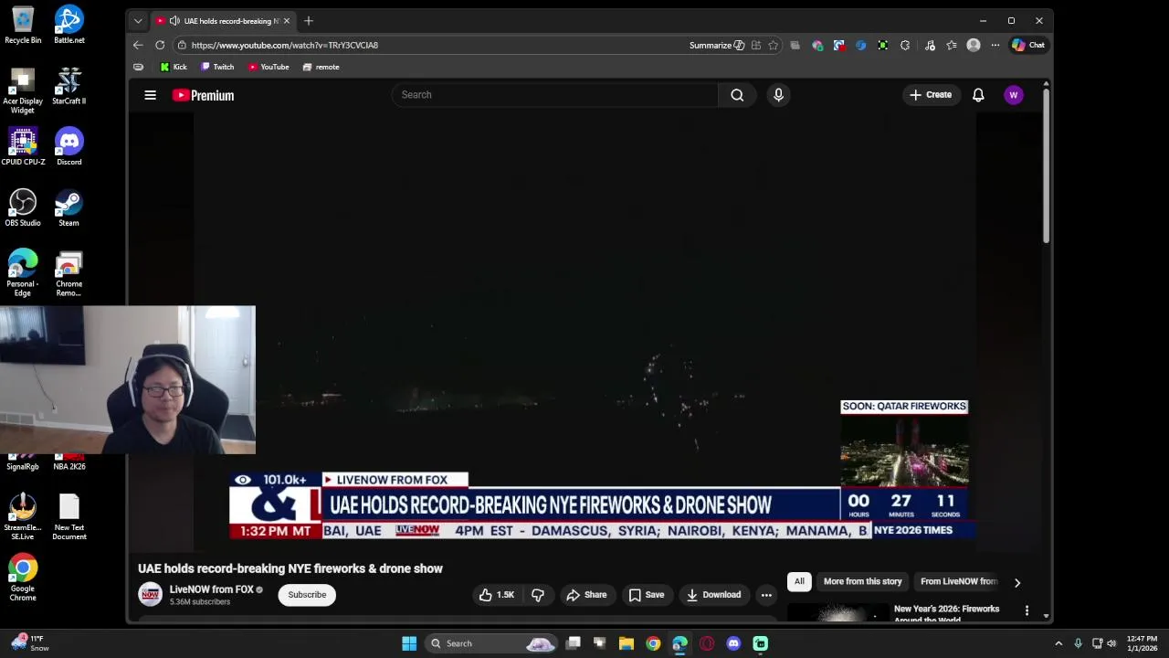Subscribe to LiveNOW from FOX
This screenshot has height=658, width=1169.
[307, 595]
